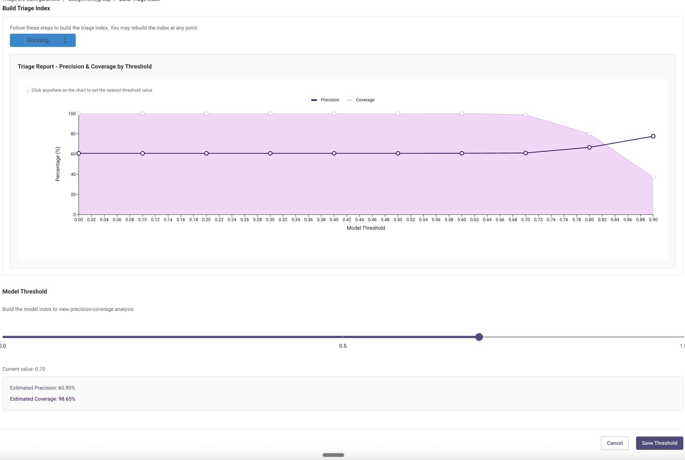The image size is (685, 460).
Task: Select the Coverage data point at threshold 0.90
Action: pos(653,177)
